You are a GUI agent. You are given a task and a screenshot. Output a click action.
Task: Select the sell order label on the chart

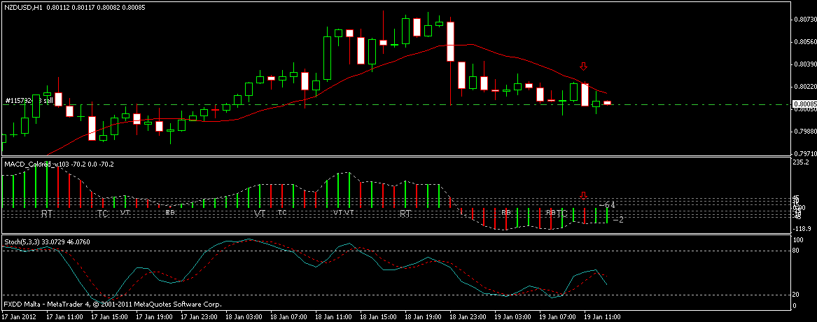point(29,101)
